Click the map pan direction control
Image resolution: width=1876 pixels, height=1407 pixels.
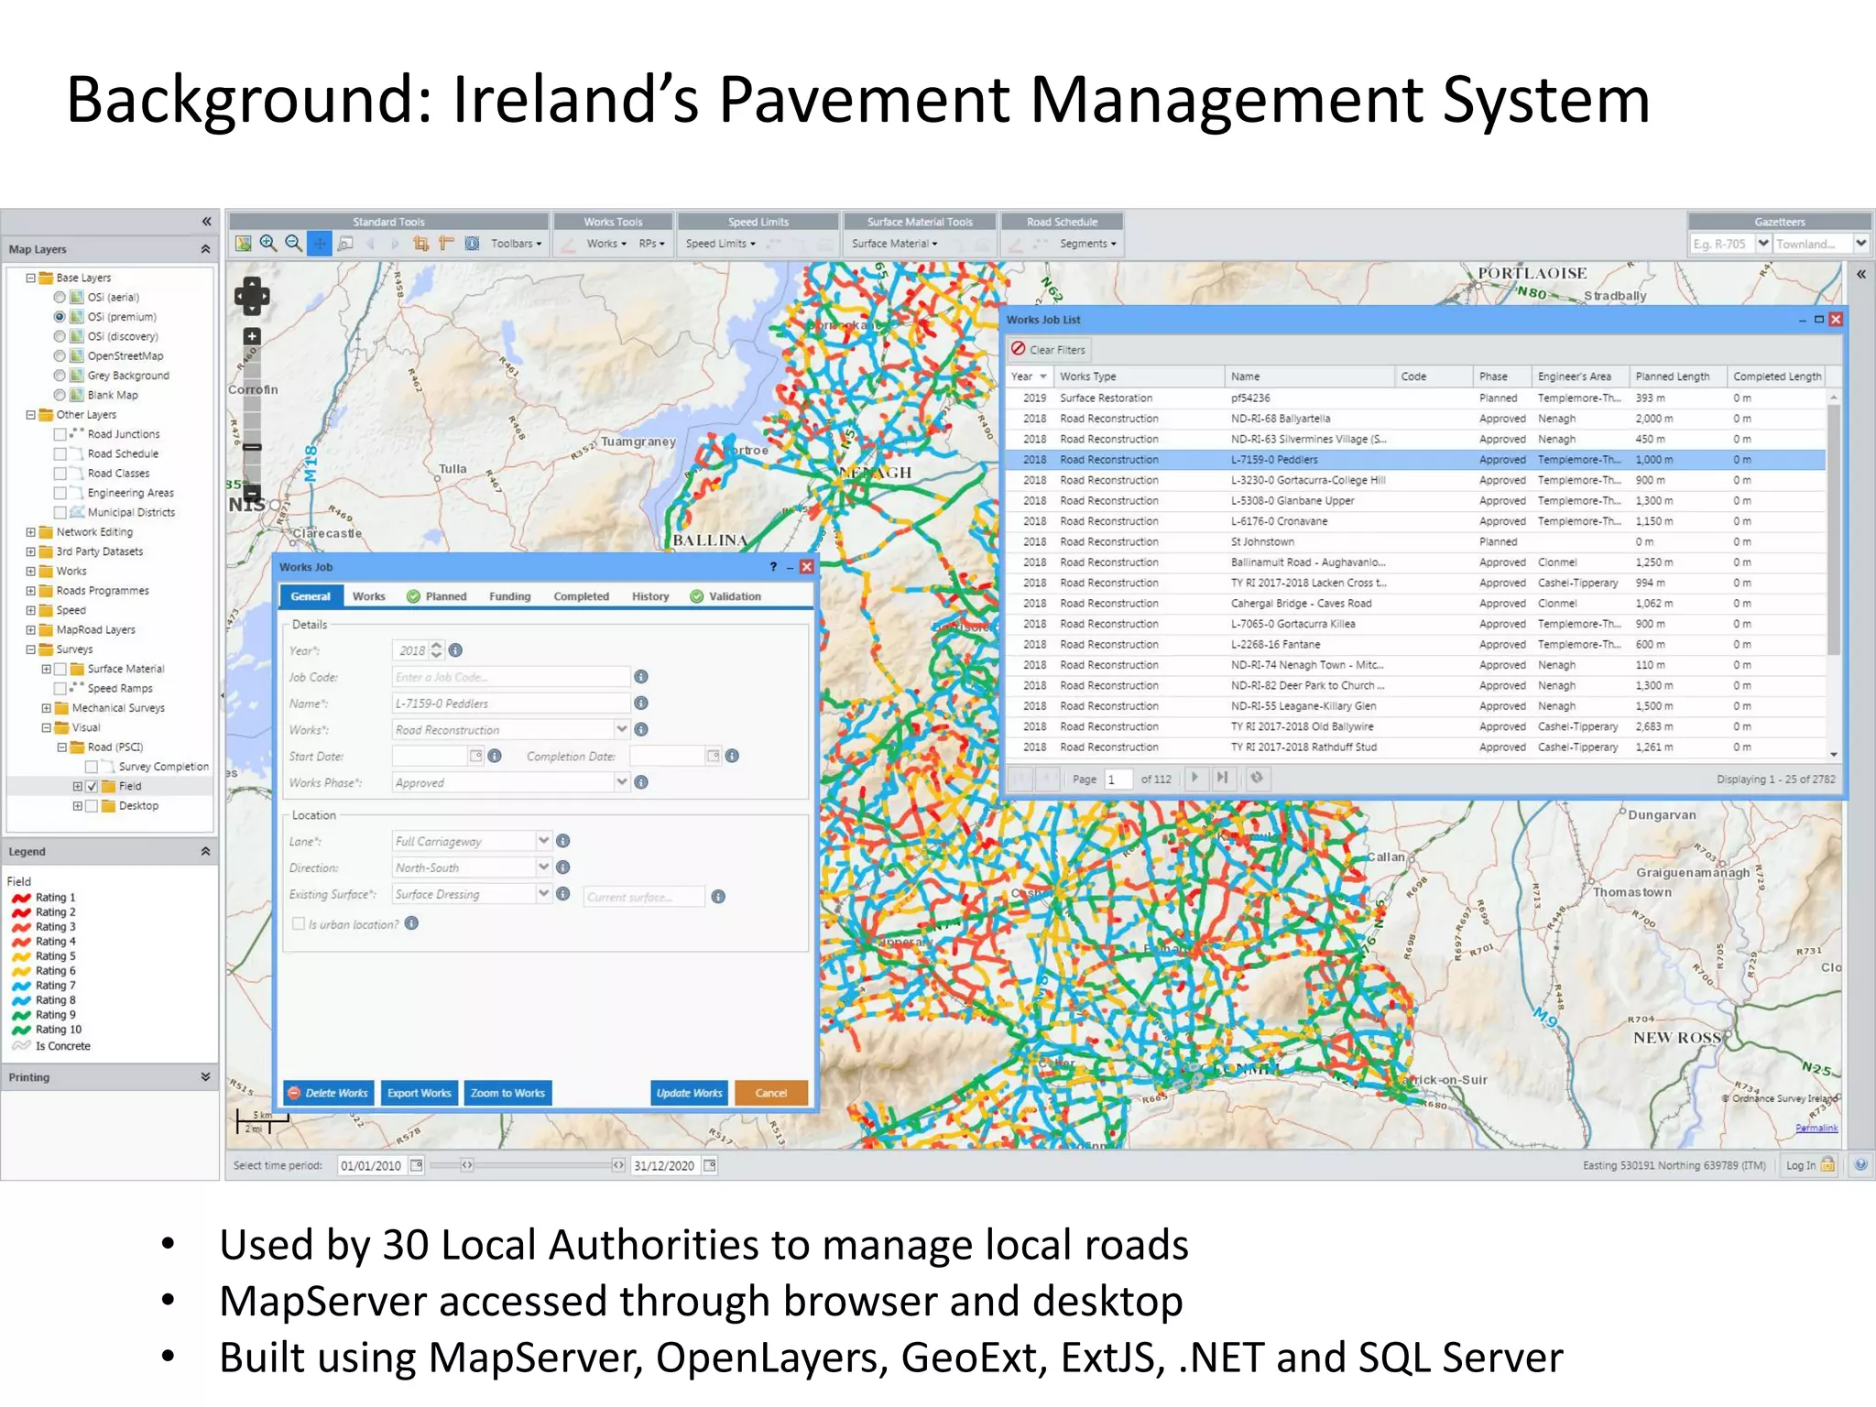click(x=252, y=296)
